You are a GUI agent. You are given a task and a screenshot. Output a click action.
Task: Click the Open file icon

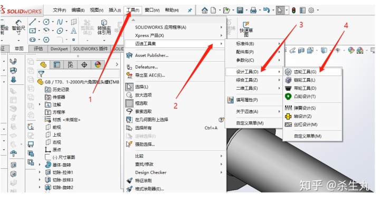pos(226,10)
